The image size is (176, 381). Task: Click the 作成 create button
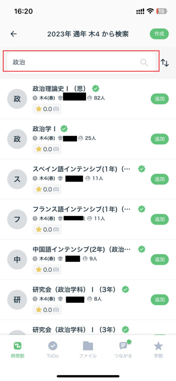159,34
